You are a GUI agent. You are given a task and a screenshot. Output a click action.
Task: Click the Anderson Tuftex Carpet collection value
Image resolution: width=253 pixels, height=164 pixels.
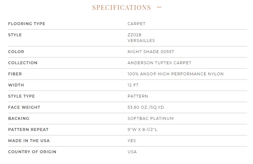point(159,63)
